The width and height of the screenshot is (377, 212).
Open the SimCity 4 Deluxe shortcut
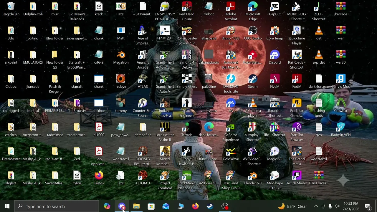187,60
